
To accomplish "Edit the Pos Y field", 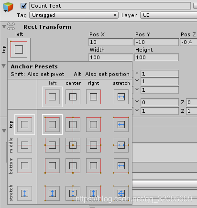I will click(x=156, y=42).
